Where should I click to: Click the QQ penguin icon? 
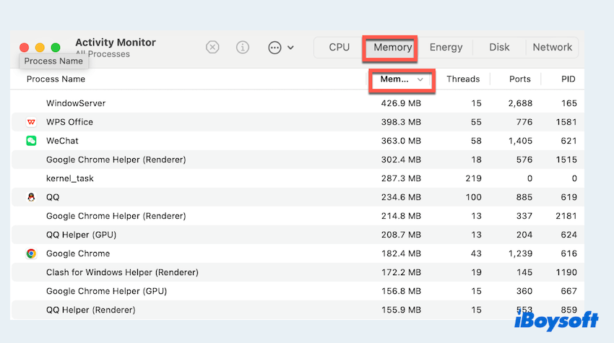point(31,197)
